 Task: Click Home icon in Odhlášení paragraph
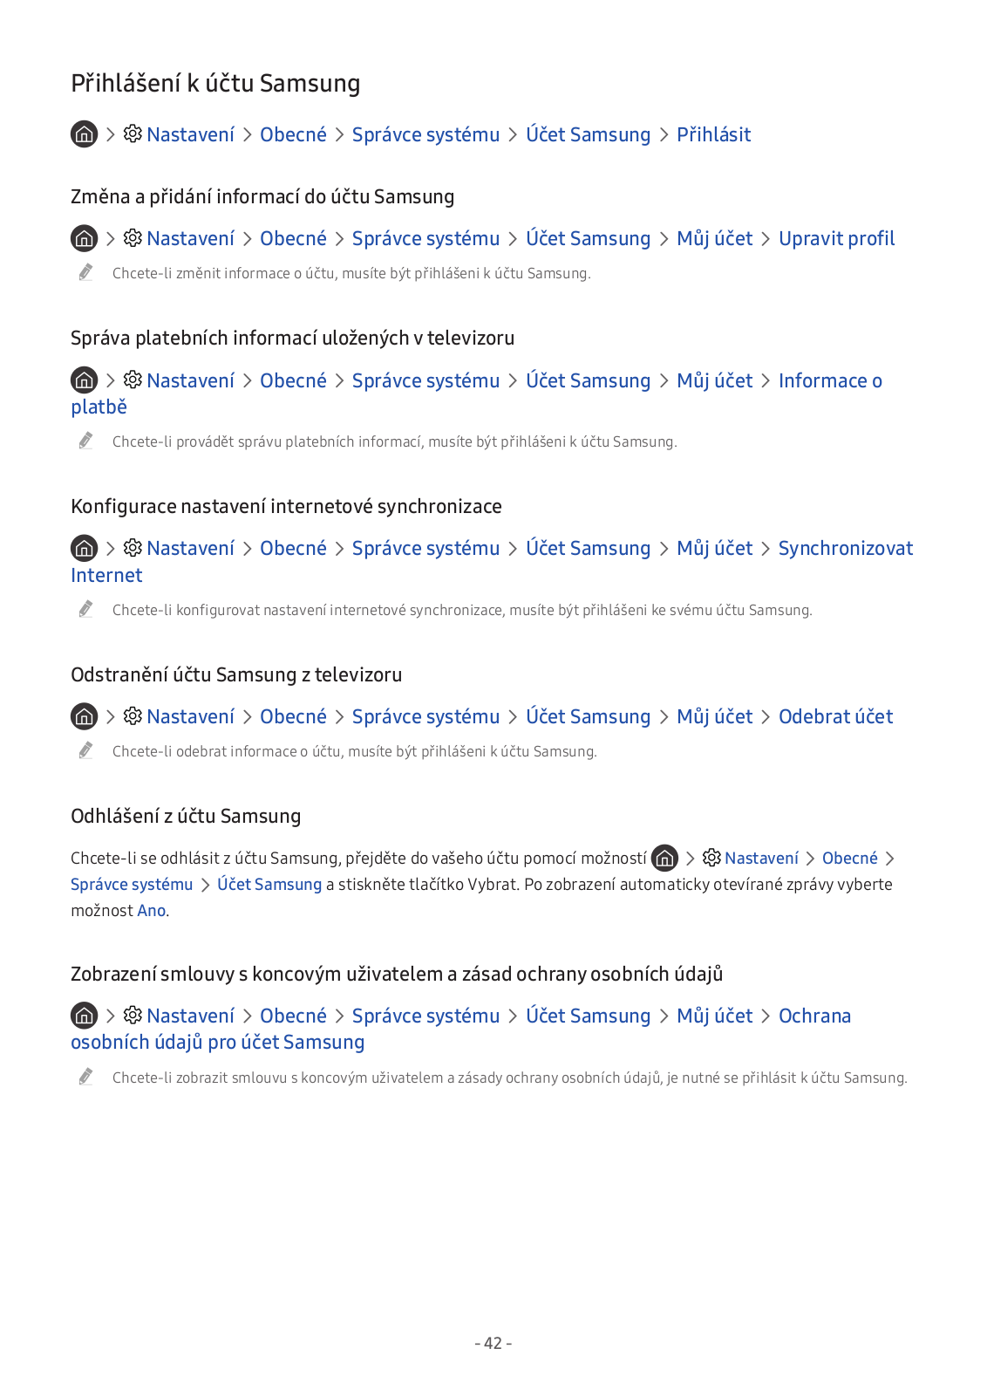click(x=664, y=859)
